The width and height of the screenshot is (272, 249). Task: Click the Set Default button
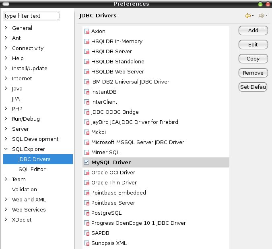click(253, 87)
